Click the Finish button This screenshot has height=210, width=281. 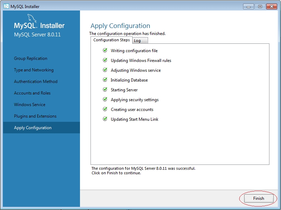coord(259,198)
